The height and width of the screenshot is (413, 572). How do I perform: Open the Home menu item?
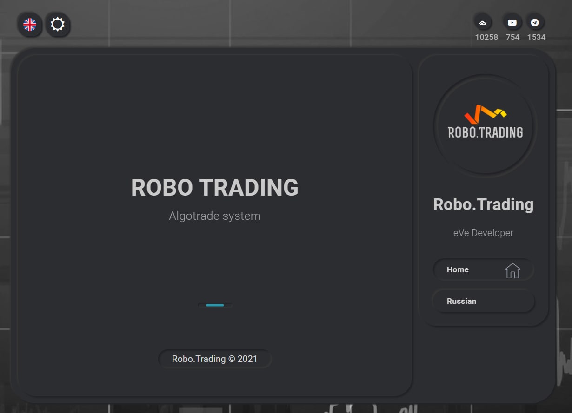click(484, 269)
